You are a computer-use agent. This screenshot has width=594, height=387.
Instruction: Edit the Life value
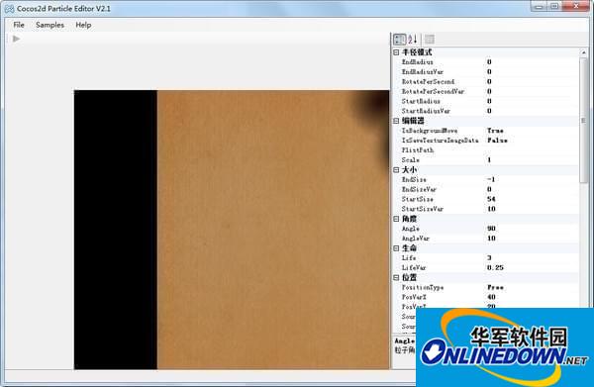point(532,258)
